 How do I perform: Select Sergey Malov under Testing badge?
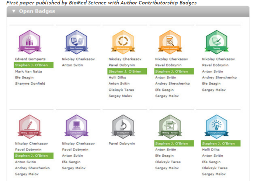[214, 90]
